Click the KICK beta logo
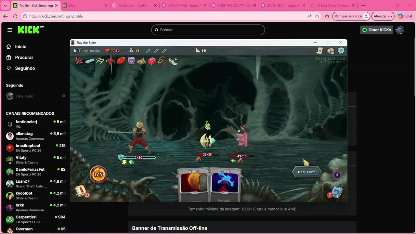Screen dimensions: 416x234 point(31,30)
